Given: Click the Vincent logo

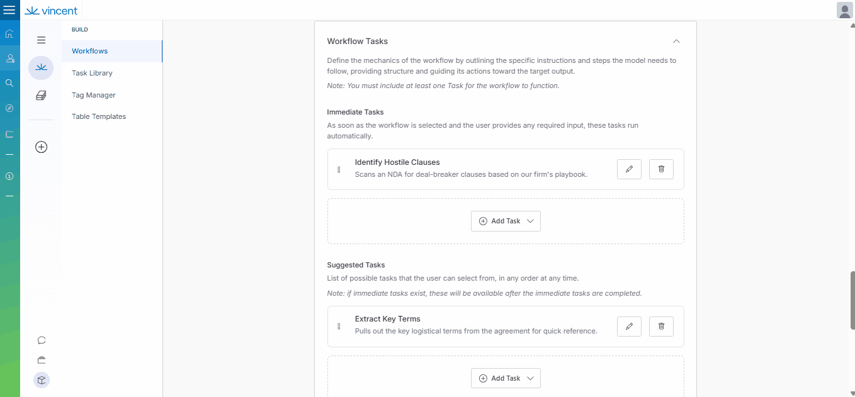Looking at the screenshot, I should pos(51,11).
